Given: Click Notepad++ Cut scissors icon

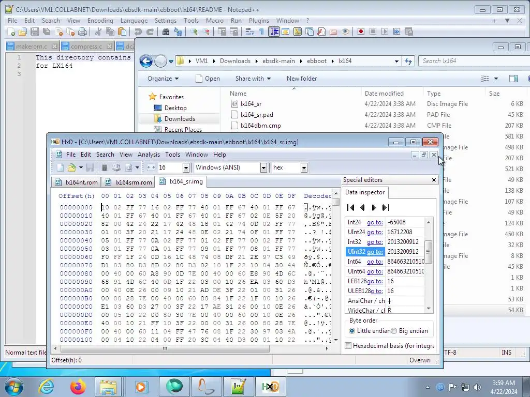Looking at the screenshot, I should click(98, 32).
